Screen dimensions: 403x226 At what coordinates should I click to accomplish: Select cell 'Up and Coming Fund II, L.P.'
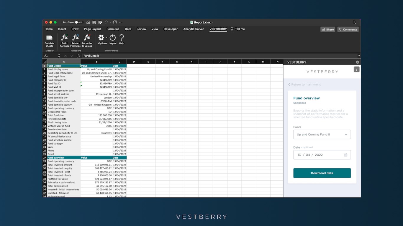click(x=96, y=73)
